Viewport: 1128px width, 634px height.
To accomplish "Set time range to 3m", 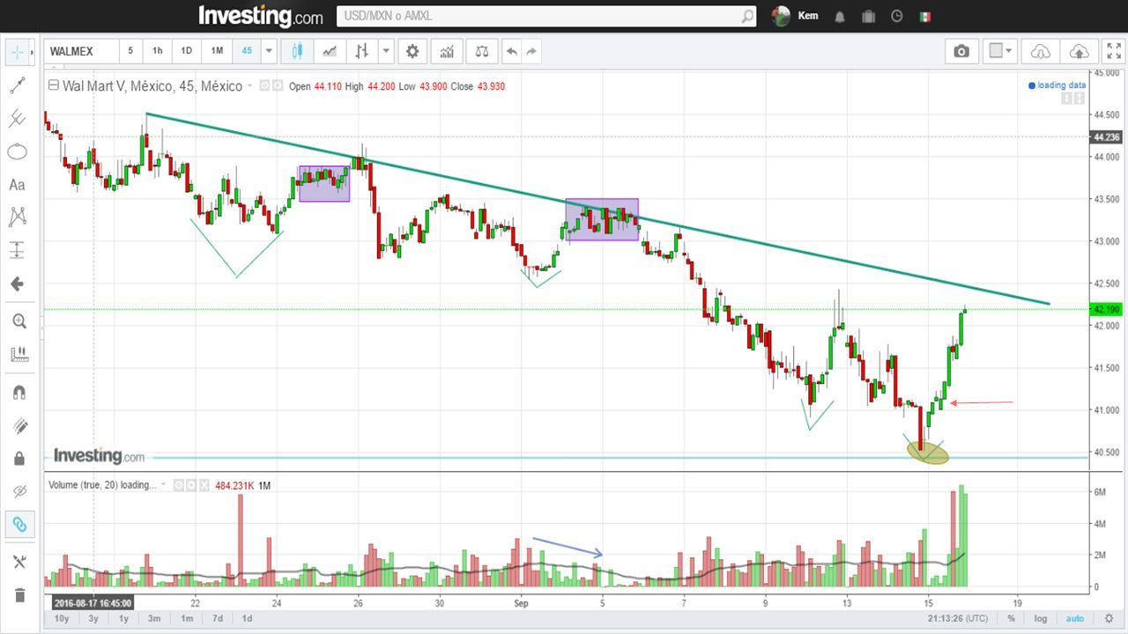I will click(154, 618).
